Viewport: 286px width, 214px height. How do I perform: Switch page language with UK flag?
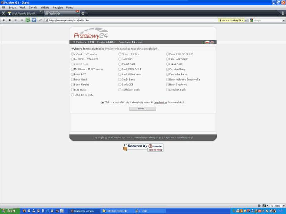coord(212,42)
